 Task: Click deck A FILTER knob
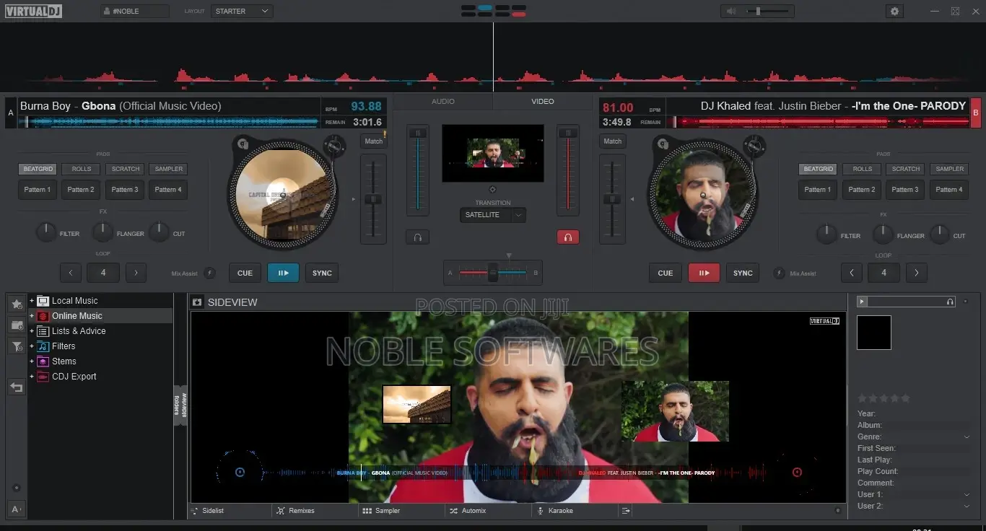coord(46,232)
